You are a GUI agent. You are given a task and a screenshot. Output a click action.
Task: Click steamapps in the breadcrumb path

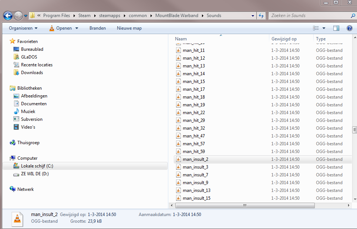(110, 16)
